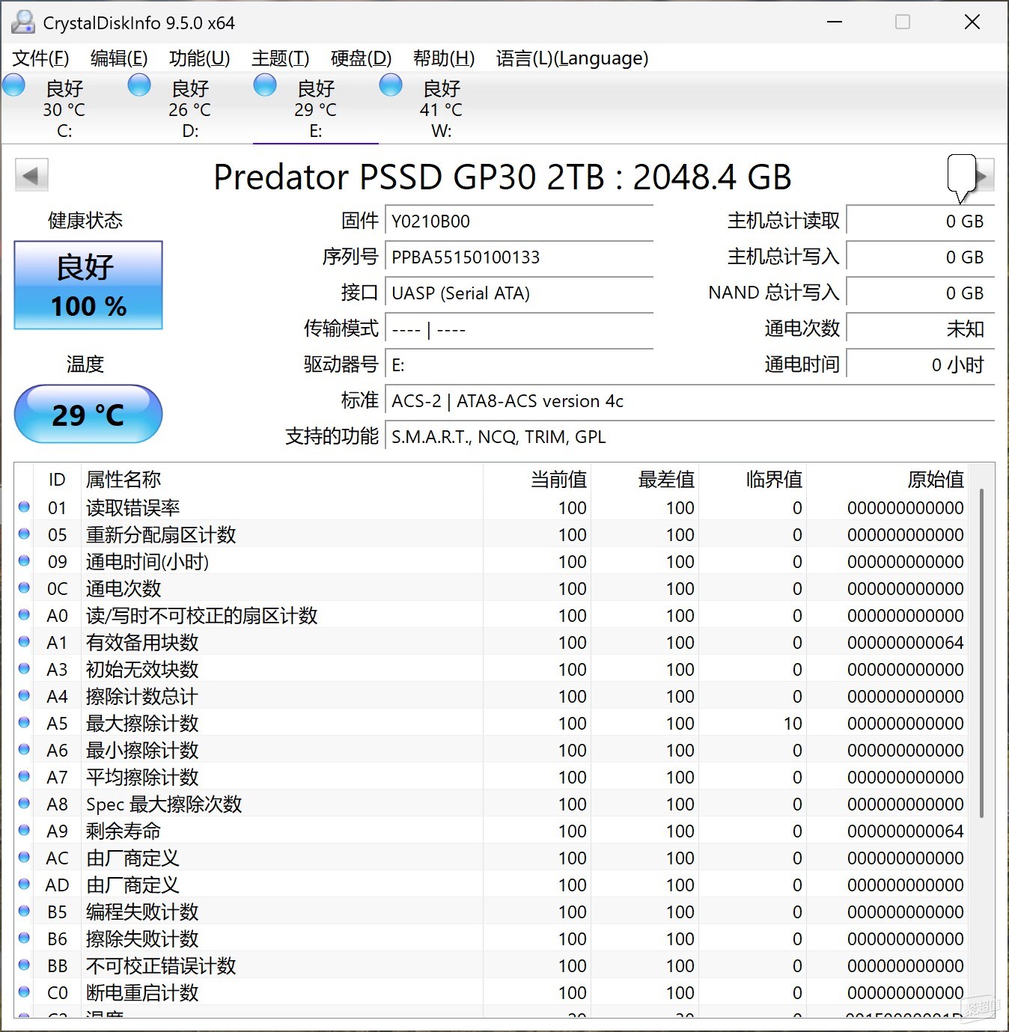The height and width of the screenshot is (1032, 1009).
Task: Click the Predator PSSD GP30 2TB disk title
Action: pyautogui.click(x=502, y=177)
